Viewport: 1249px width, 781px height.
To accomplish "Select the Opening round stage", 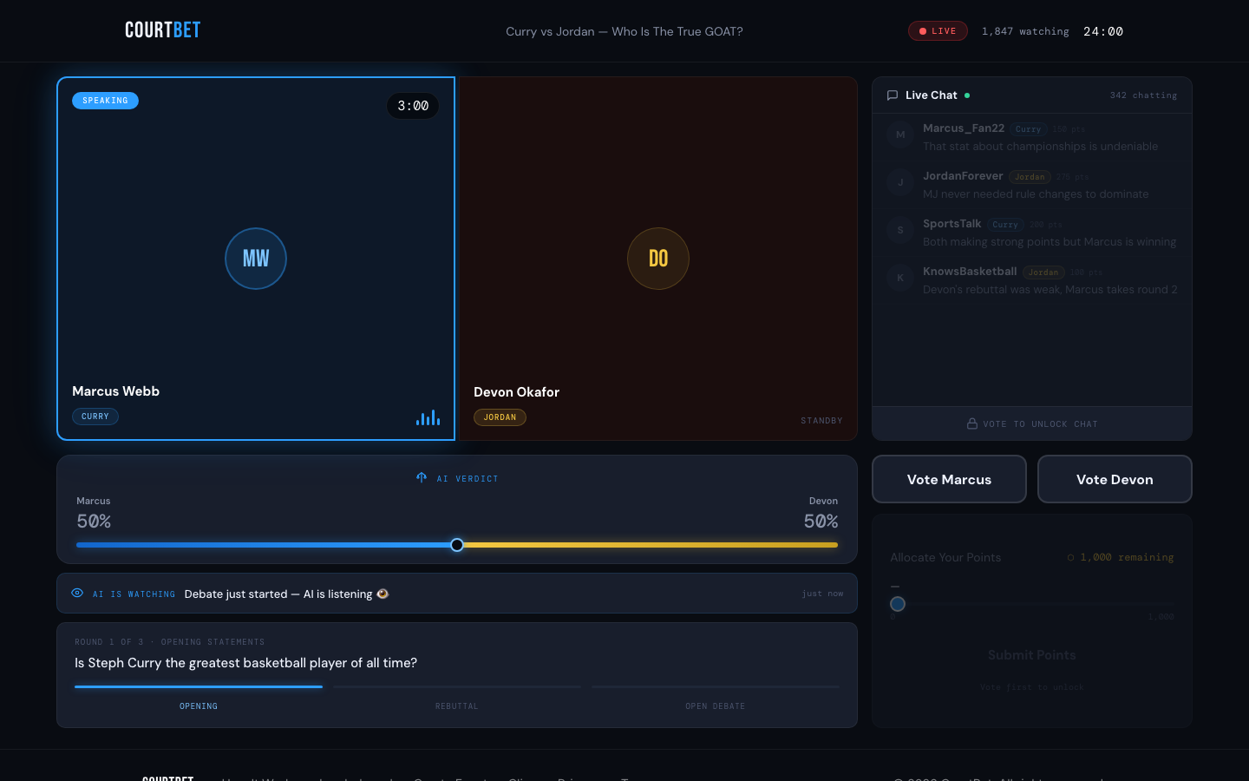I will click(199, 698).
